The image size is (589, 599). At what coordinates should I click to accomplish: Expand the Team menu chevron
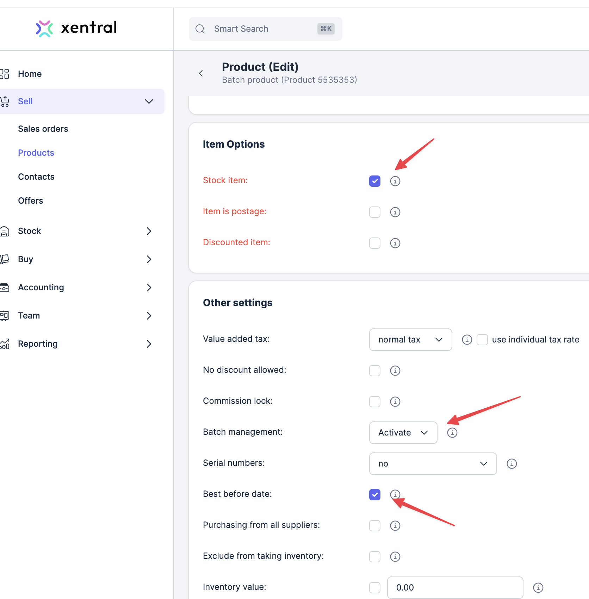click(x=149, y=316)
